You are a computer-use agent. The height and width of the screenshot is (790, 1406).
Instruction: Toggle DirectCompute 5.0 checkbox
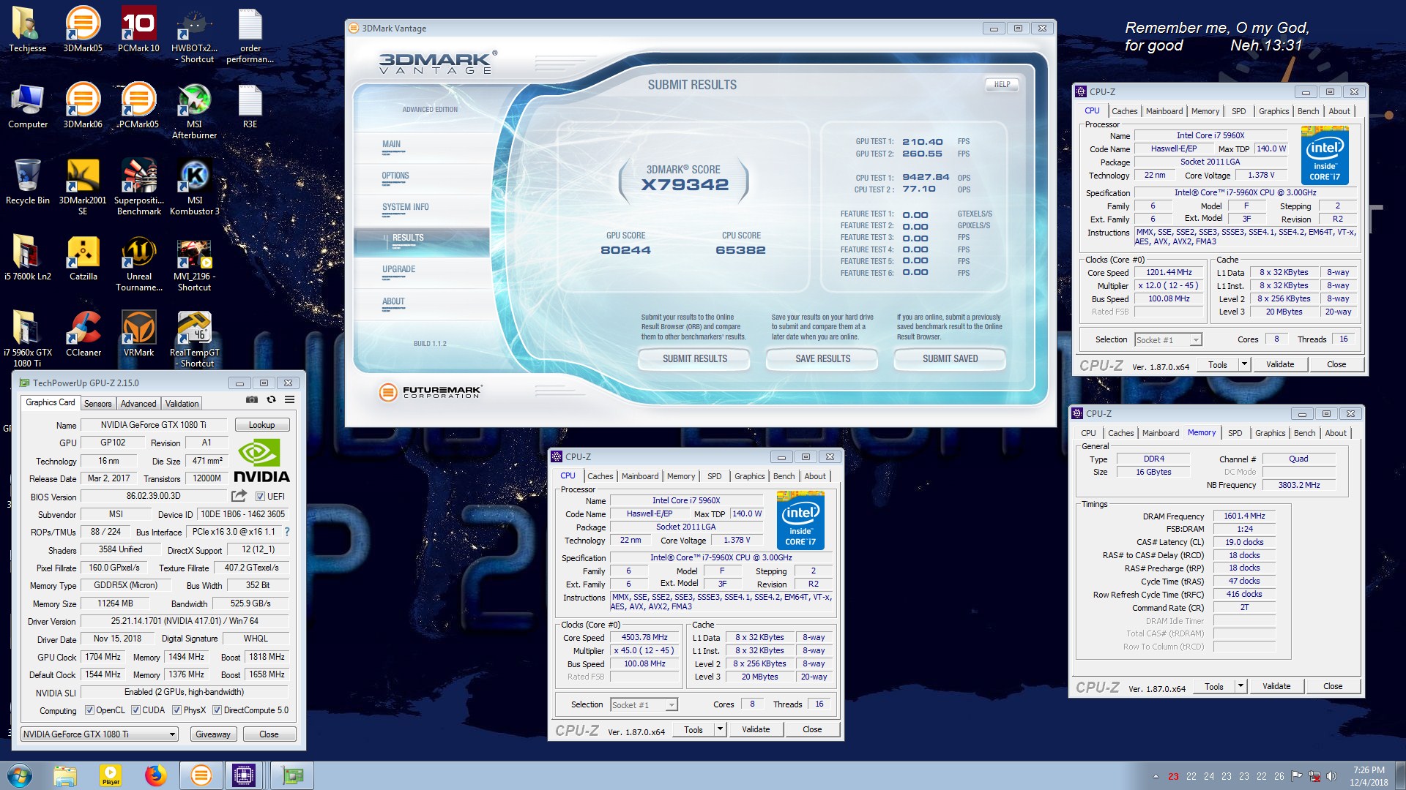217,710
